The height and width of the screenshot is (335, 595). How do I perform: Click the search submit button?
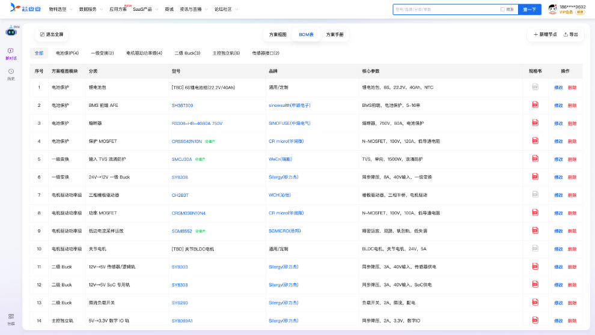click(529, 10)
